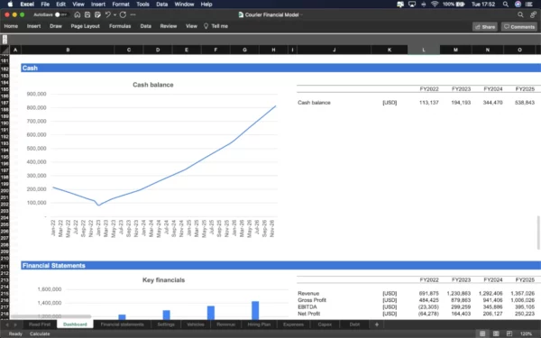Image resolution: width=541 pixels, height=338 pixels.
Task: Select the Net Profit row label
Action: 308,314
